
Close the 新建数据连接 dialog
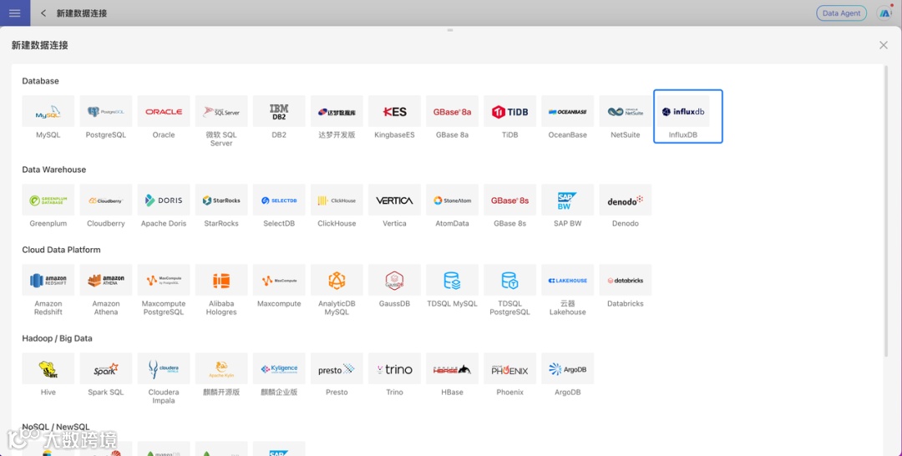coord(884,45)
